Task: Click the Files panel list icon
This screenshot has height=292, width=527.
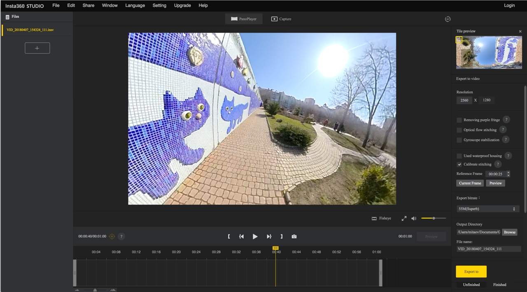Action: [x=7, y=17]
